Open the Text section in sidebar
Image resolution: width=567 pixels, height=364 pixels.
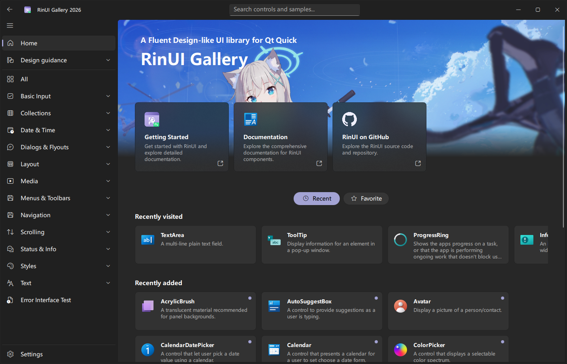point(59,283)
